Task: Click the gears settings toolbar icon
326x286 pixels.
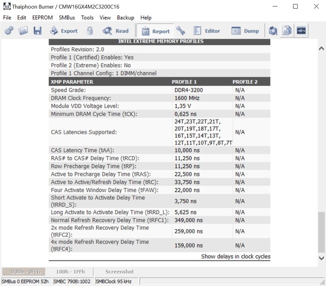Action: point(9,31)
